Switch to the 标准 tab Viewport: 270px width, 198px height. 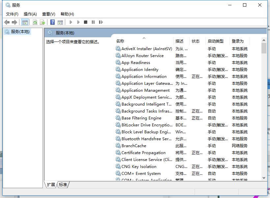tap(63, 185)
